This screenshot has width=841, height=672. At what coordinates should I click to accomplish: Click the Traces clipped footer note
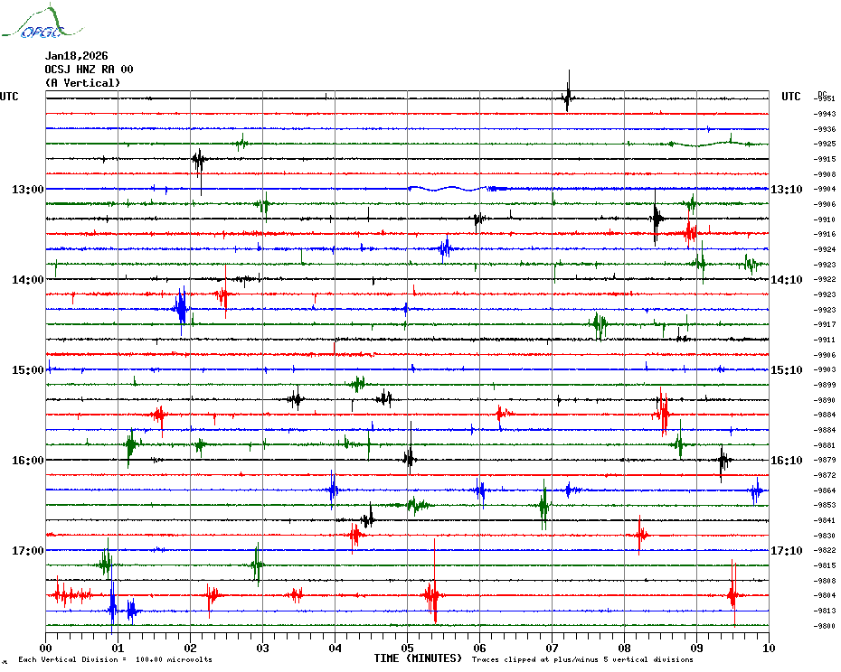pos(582,659)
